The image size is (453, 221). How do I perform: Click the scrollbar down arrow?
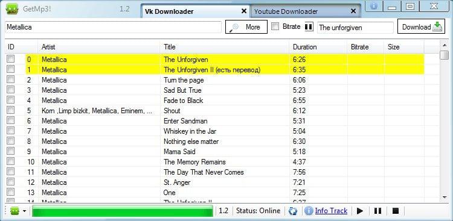click(445, 197)
